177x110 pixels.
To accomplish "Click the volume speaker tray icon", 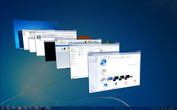I will (x=166, y=108).
